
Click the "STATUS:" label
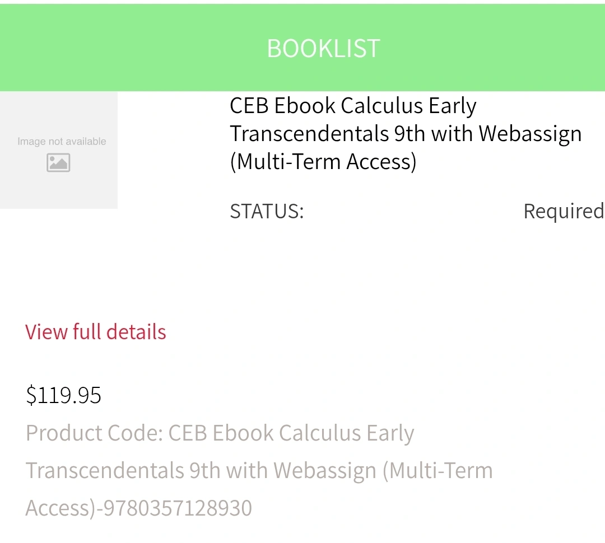[x=267, y=211]
